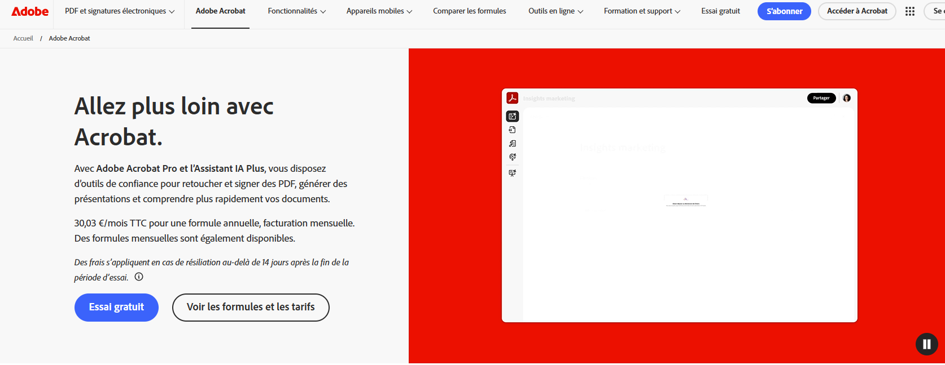Click Voir les formules et les tarifs
The image size is (945, 365).
pos(251,308)
